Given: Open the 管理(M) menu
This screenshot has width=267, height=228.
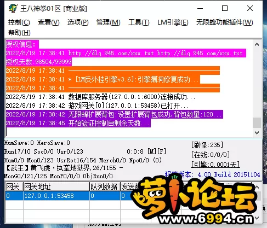Looking at the screenshot, I should (x=109, y=22).
